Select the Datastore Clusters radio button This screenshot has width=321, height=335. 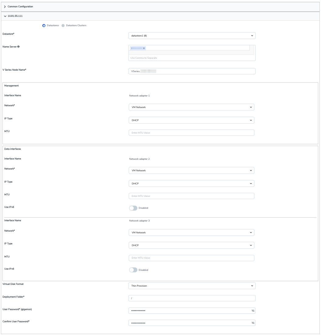tap(63, 26)
